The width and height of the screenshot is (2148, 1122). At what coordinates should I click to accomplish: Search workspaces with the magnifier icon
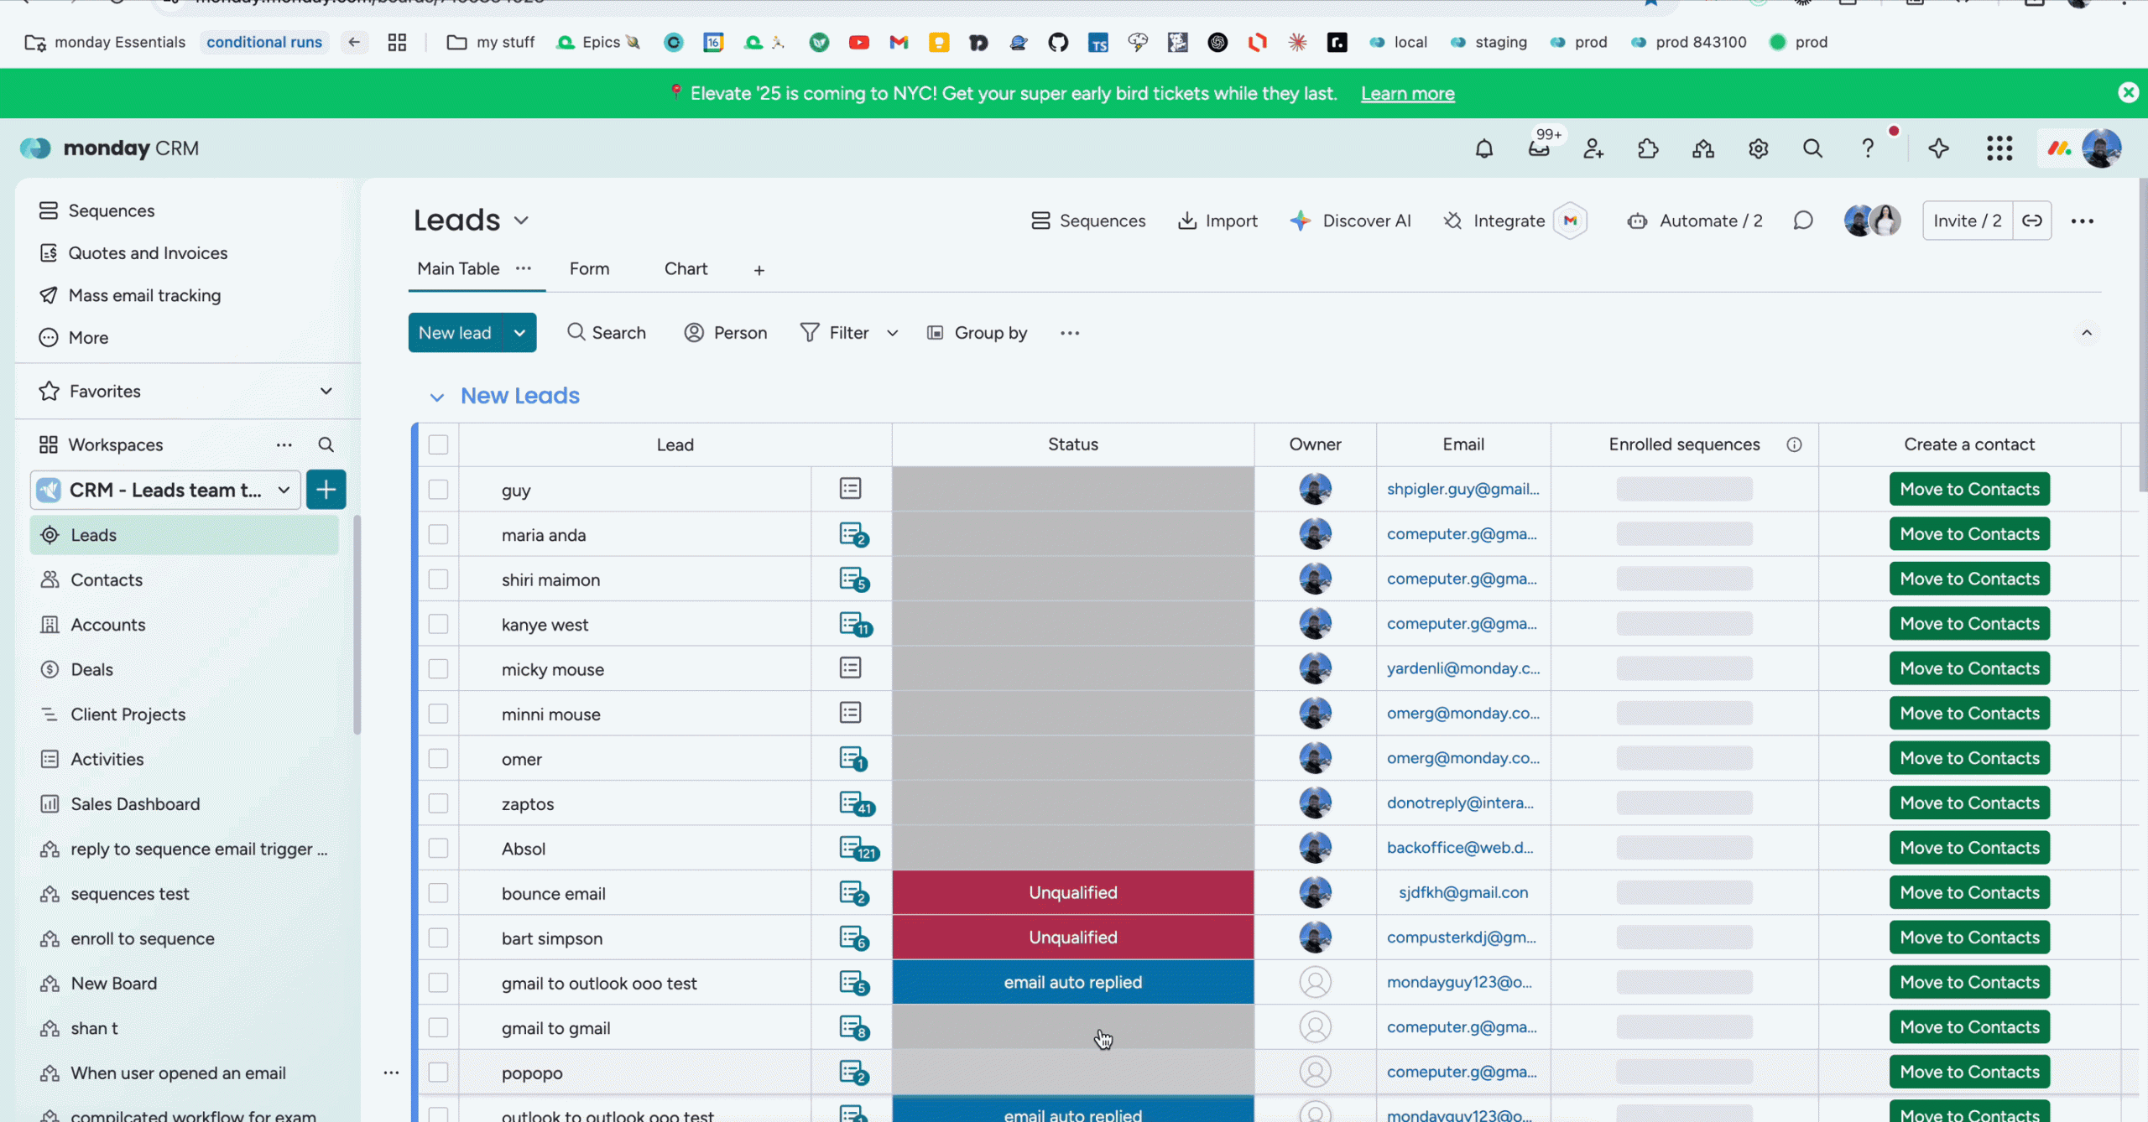pyautogui.click(x=326, y=444)
